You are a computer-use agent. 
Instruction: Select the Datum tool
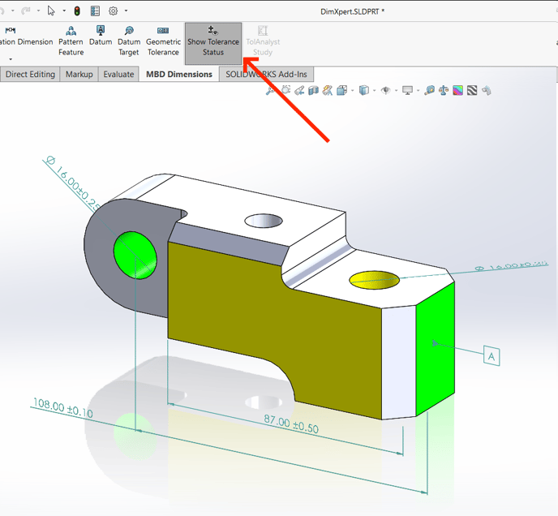101,36
